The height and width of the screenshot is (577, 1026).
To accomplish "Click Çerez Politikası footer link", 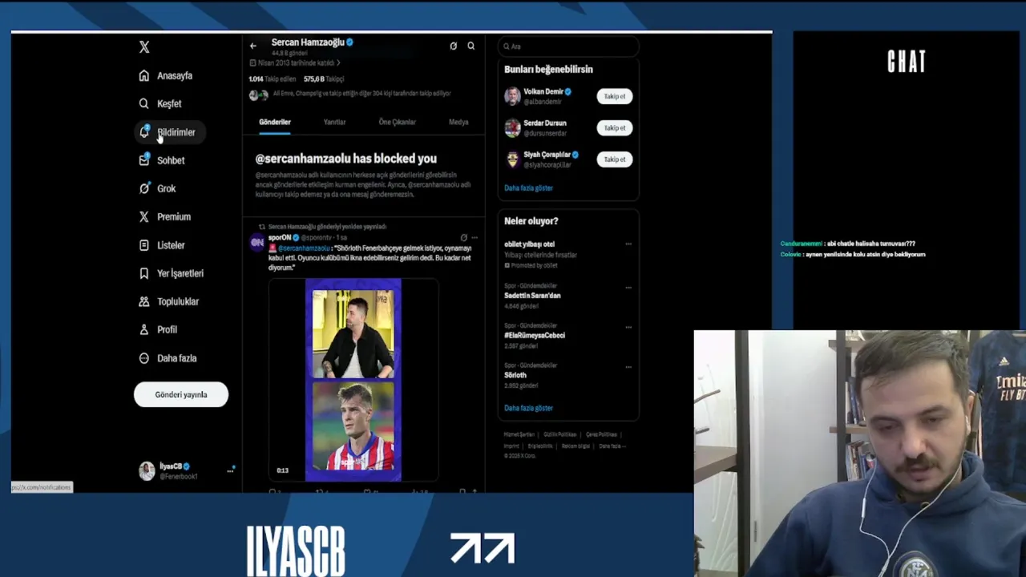I will pyautogui.click(x=601, y=434).
